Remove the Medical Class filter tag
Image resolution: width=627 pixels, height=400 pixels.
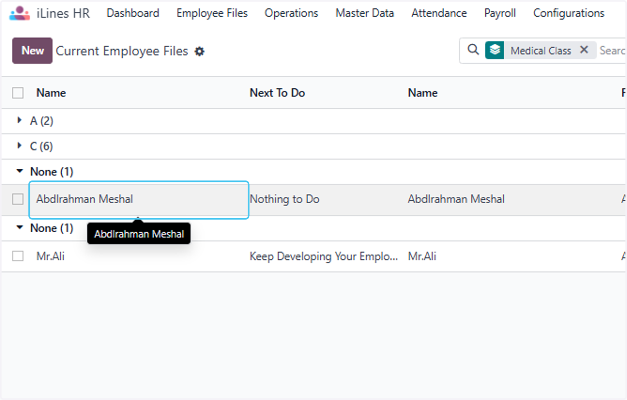(x=584, y=50)
